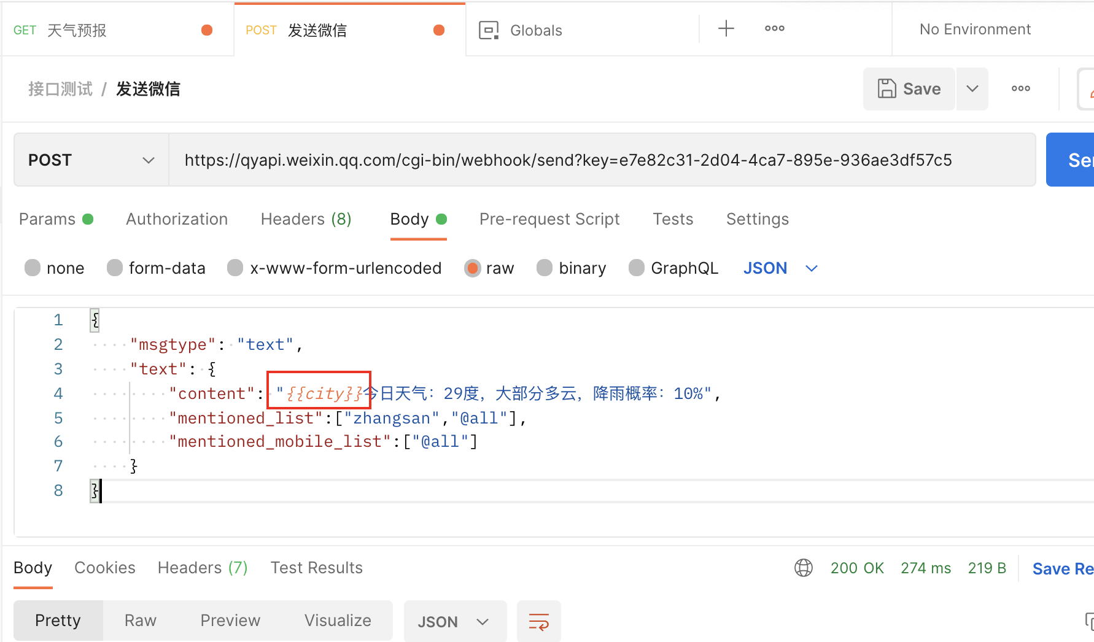Select the request Body tab
Screen dimensions: 1094x642
[418, 219]
